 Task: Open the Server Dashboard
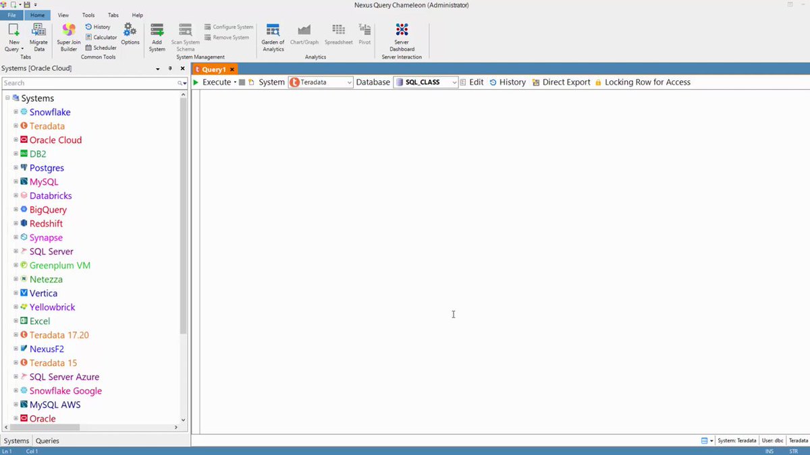pos(402,37)
